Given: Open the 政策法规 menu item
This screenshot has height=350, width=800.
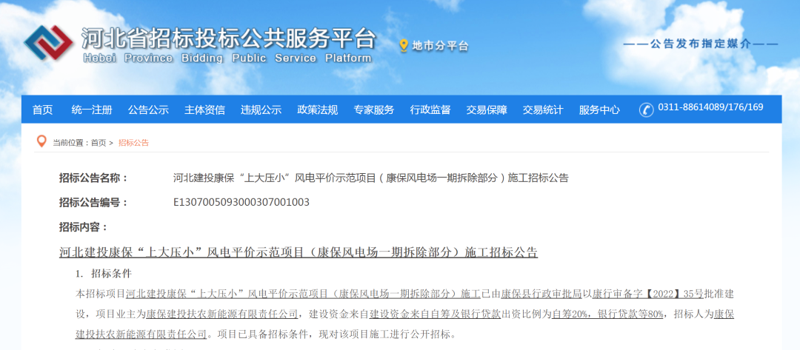Looking at the screenshot, I should click(317, 110).
